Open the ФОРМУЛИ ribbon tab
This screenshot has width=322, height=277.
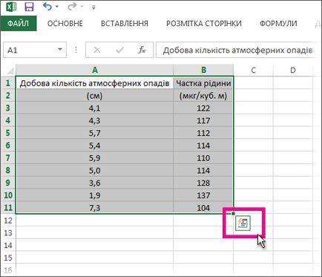pyautogui.click(x=278, y=24)
